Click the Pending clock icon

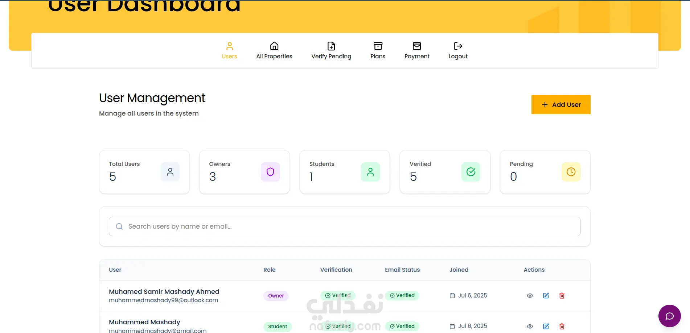571,172
